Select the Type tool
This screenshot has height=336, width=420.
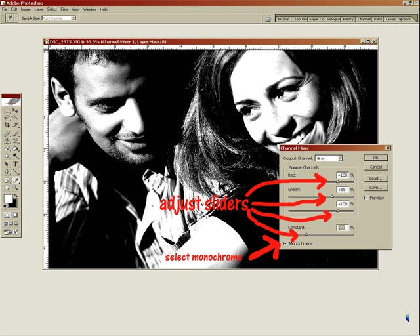16,164
